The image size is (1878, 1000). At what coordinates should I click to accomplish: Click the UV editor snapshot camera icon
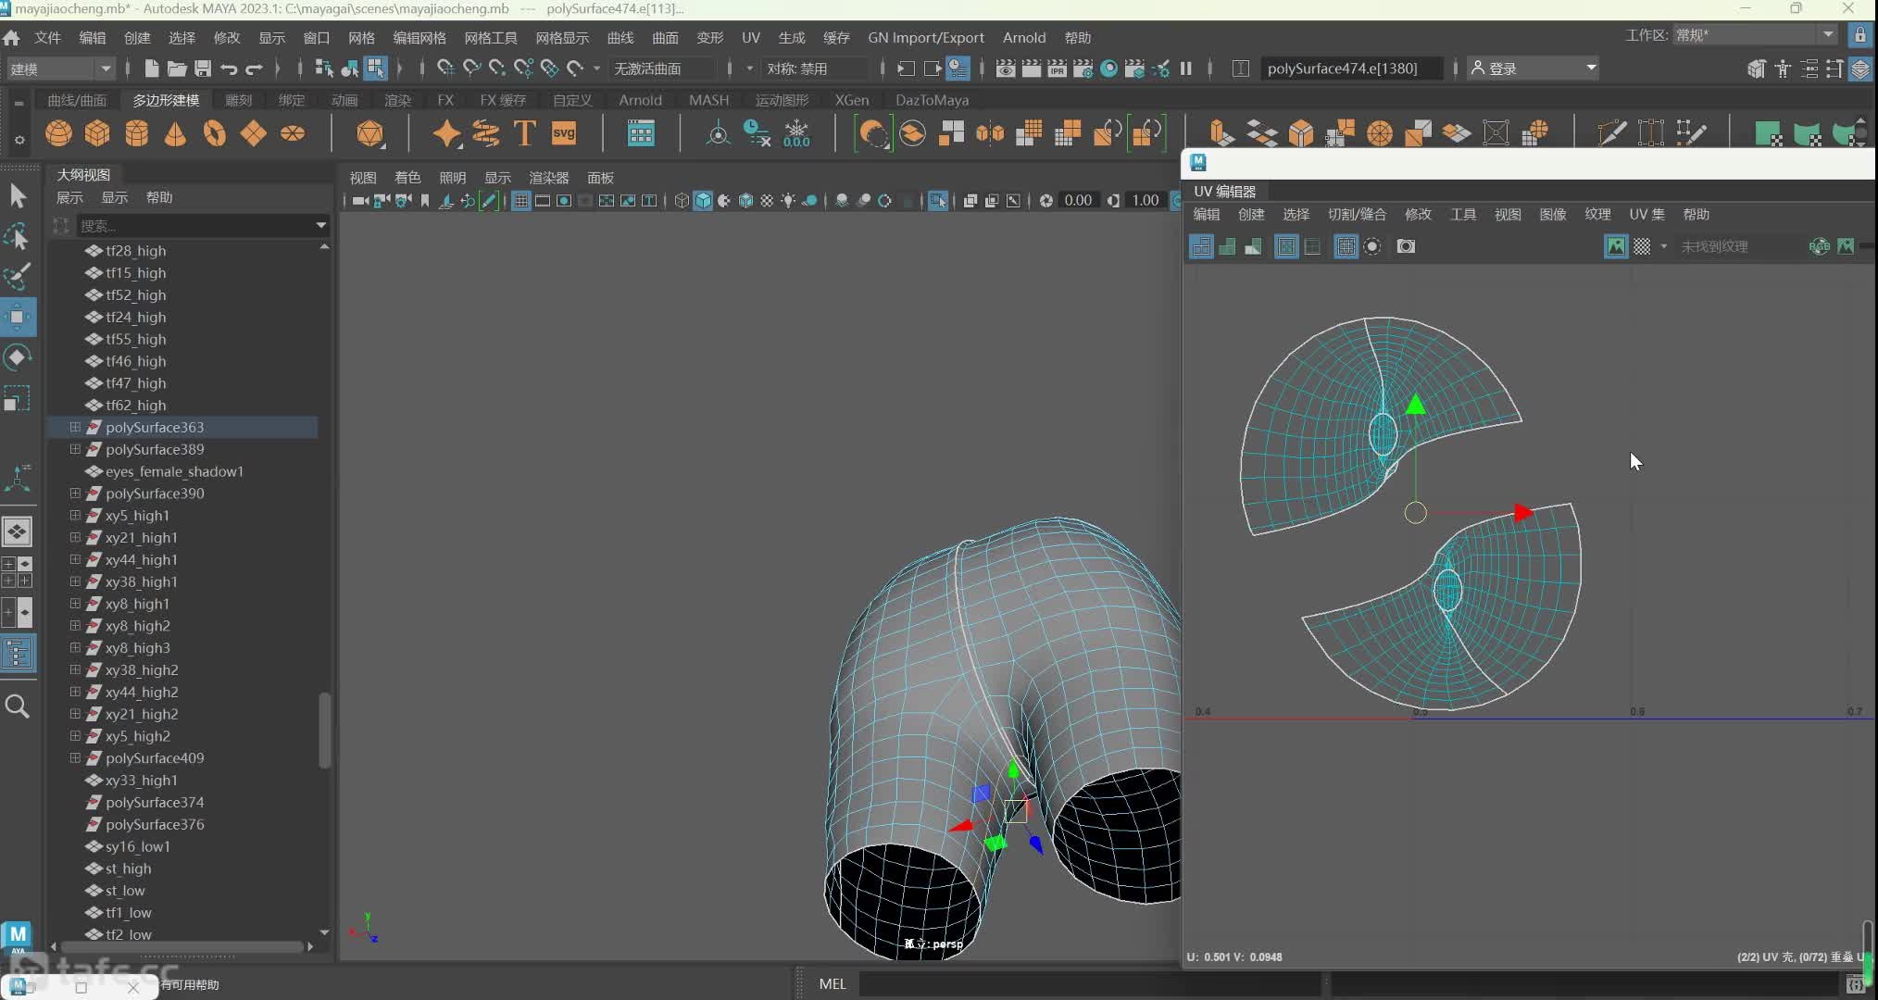point(1406,246)
